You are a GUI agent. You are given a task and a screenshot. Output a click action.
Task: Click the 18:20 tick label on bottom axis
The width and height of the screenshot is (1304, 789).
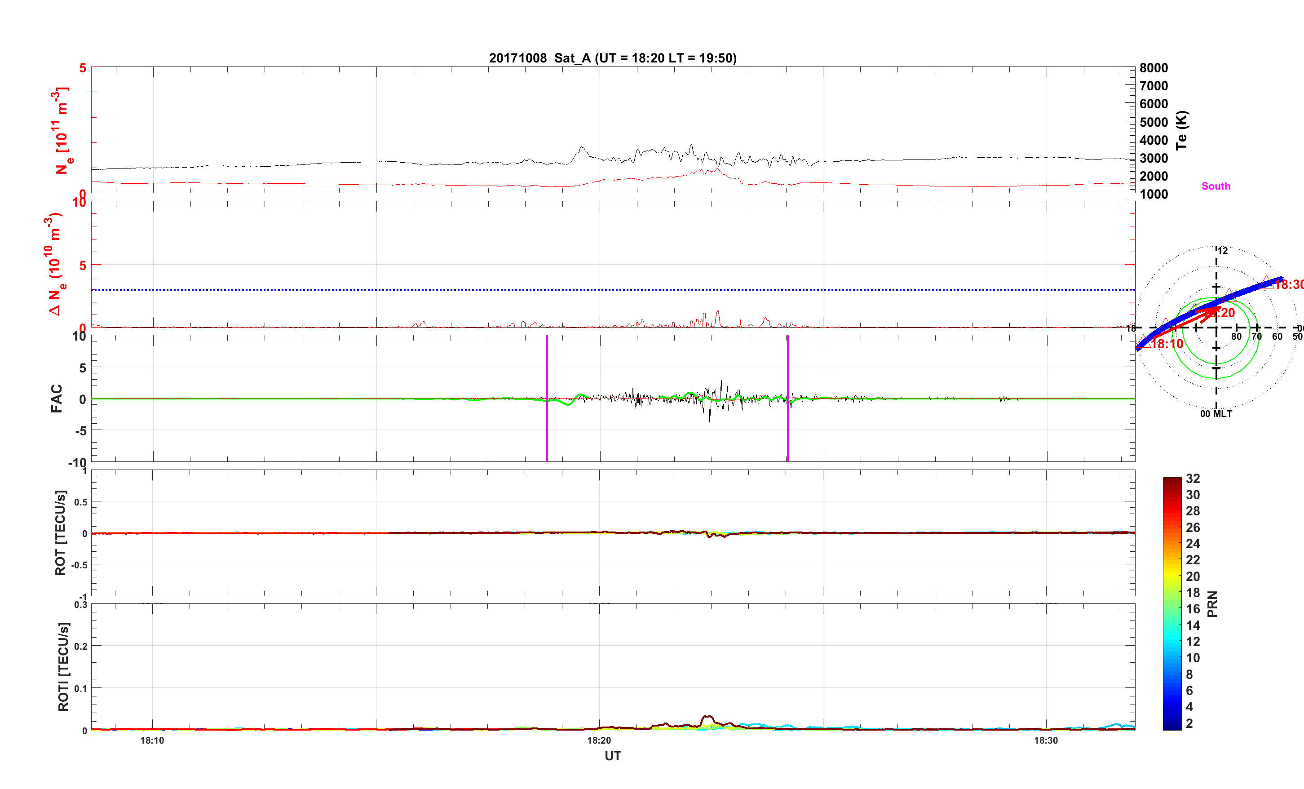coord(599,740)
